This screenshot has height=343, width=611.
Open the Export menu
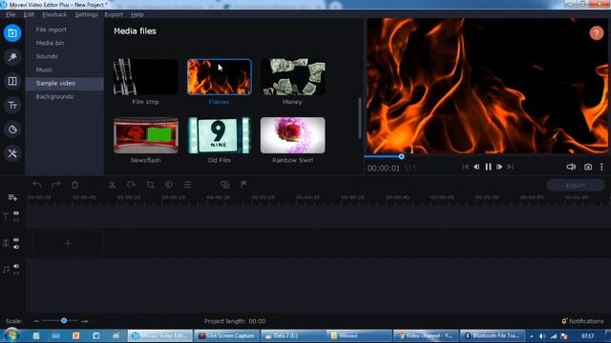(114, 14)
